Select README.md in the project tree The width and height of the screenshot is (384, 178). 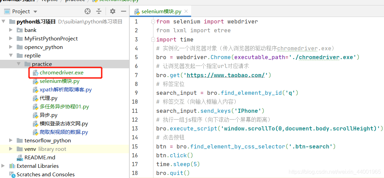pos(40,157)
